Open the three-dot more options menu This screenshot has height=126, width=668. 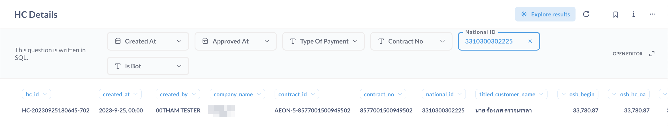click(652, 14)
